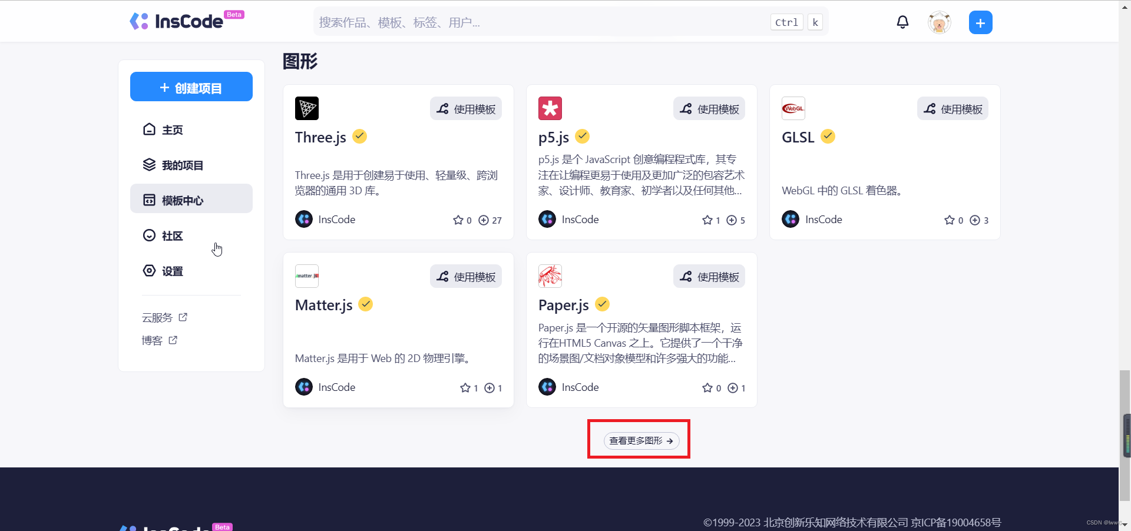Click the Three.js verified badge
This screenshot has width=1131, height=531.
click(x=359, y=137)
